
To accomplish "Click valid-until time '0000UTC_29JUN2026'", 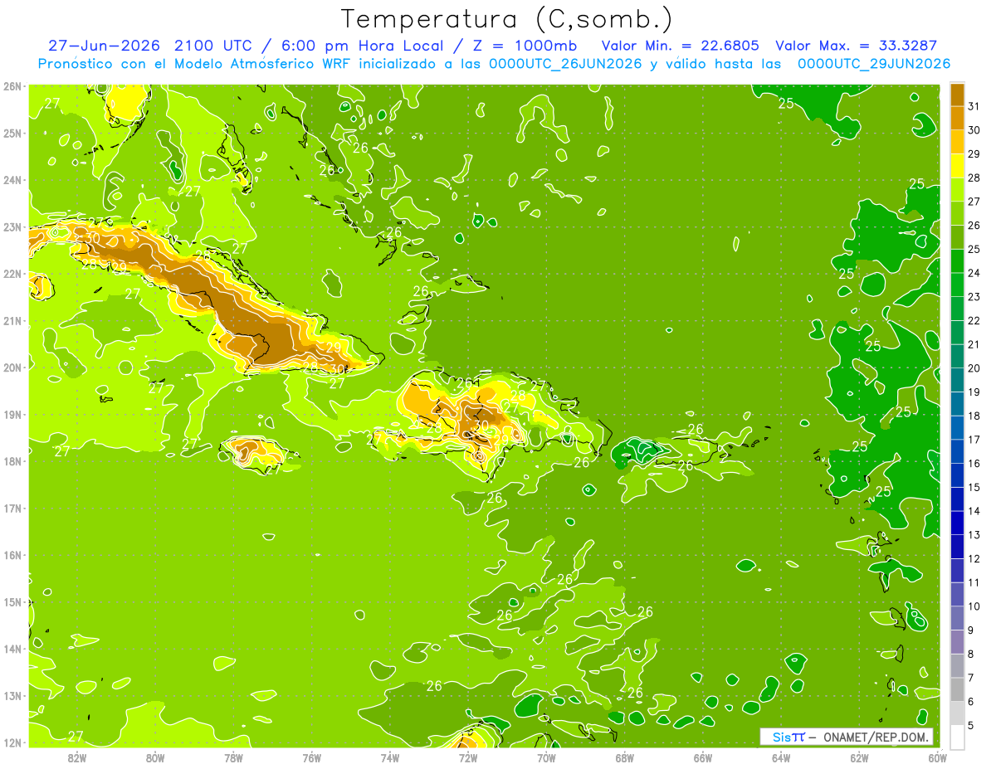I will [x=874, y=64].
